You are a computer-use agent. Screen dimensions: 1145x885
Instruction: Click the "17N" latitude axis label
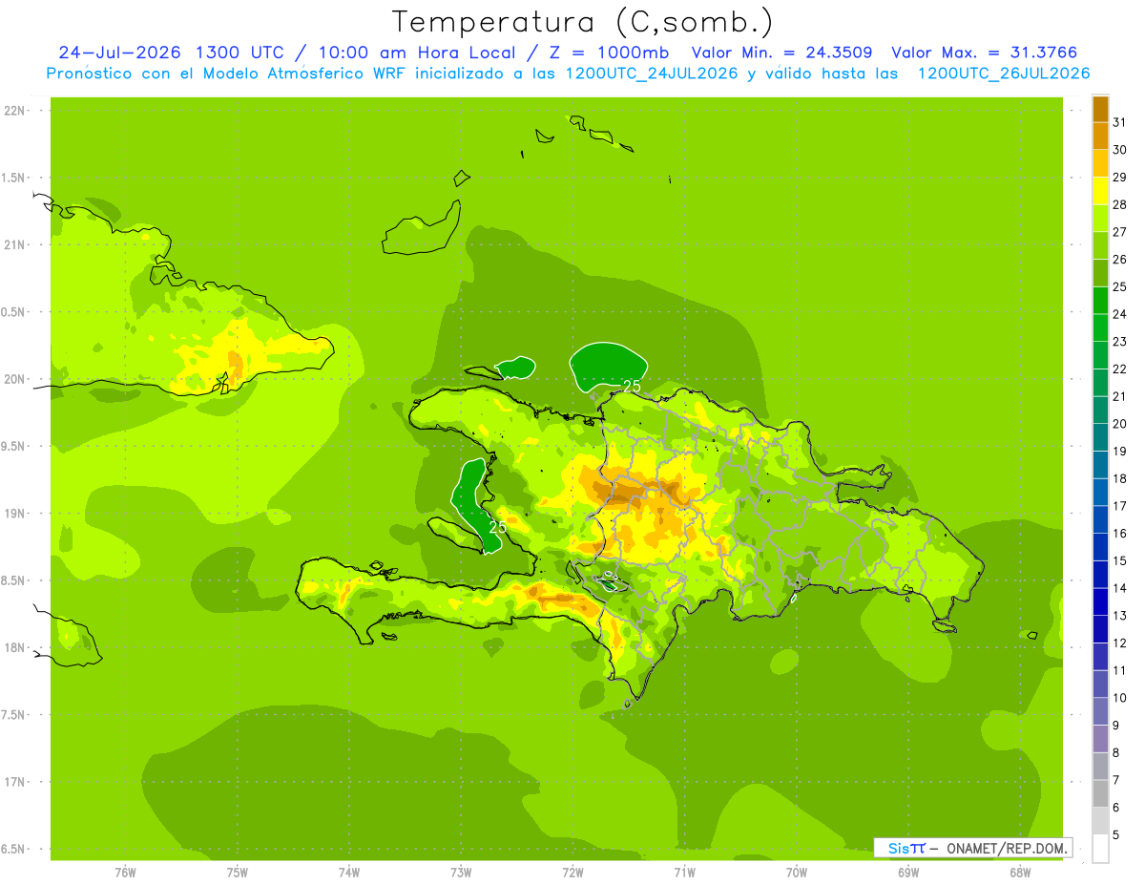click(x=13, y=783)
